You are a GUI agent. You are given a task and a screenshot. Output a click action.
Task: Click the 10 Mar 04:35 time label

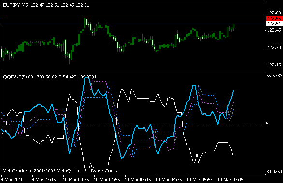(169, 180)
